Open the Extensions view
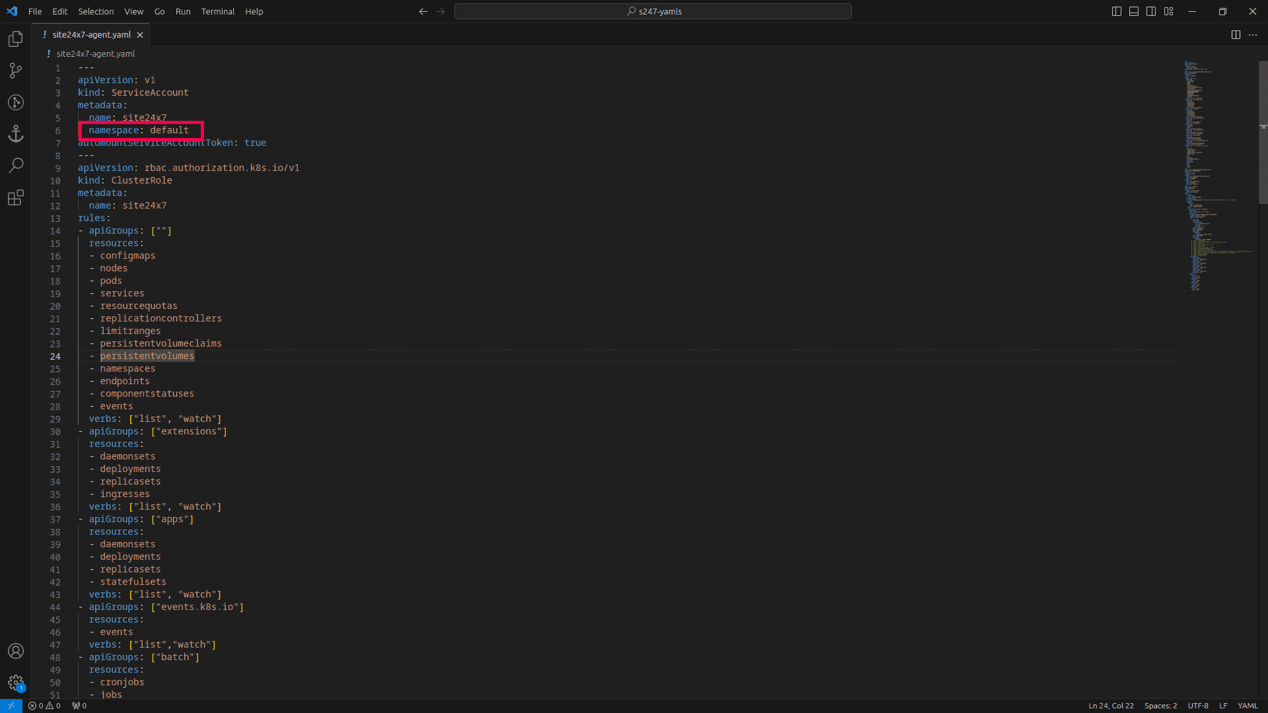 (x=16, y=197)
